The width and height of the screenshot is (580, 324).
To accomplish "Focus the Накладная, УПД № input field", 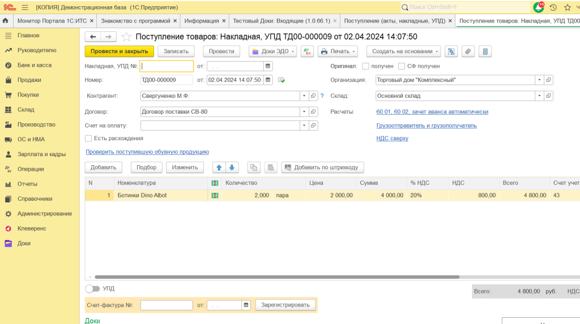I will click(x=167, y=66).
